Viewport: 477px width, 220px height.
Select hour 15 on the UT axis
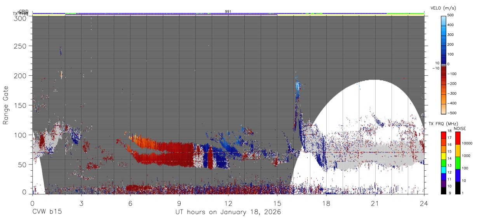[277, 203]
